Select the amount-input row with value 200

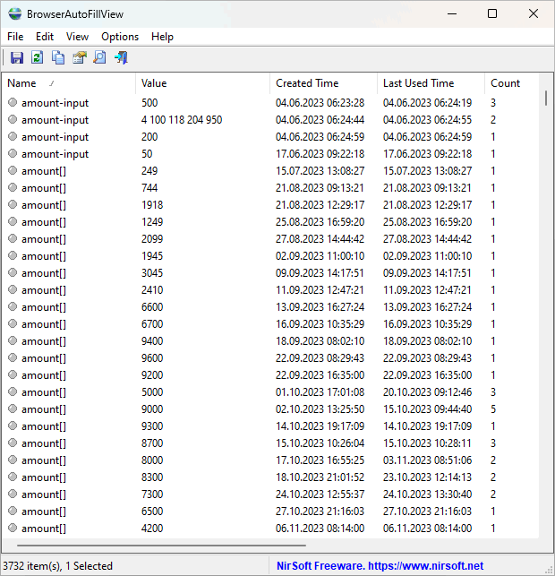pyautogui.click(x=270, y=137)
